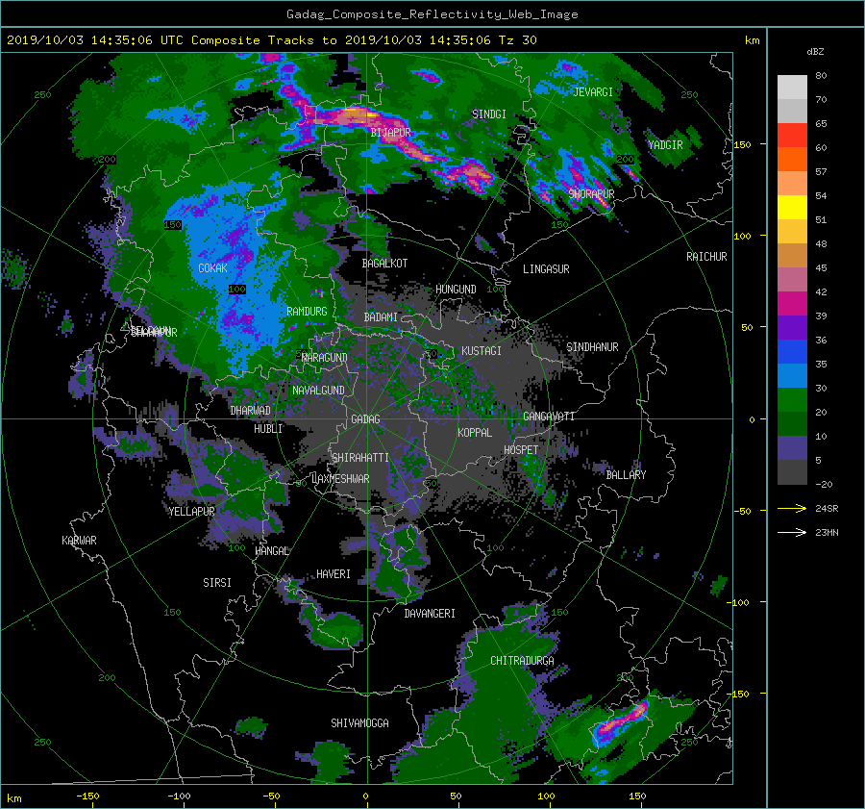
Task: Click the RAMDURG city label
Action: pos(307,312)
